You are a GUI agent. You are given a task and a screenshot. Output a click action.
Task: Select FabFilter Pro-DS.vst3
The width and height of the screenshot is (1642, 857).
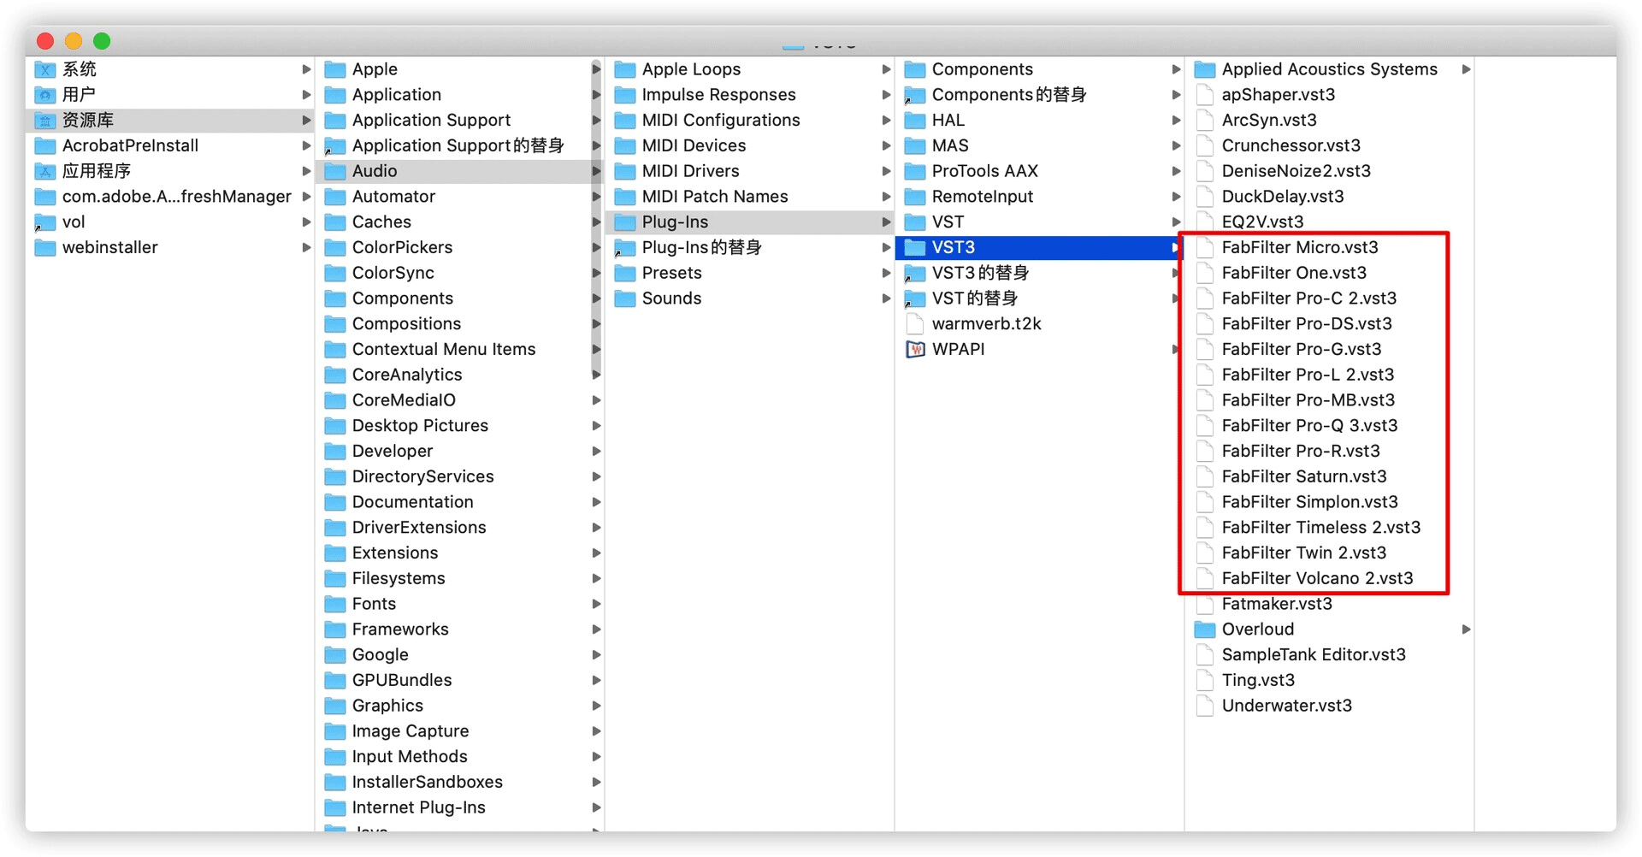1307,324
